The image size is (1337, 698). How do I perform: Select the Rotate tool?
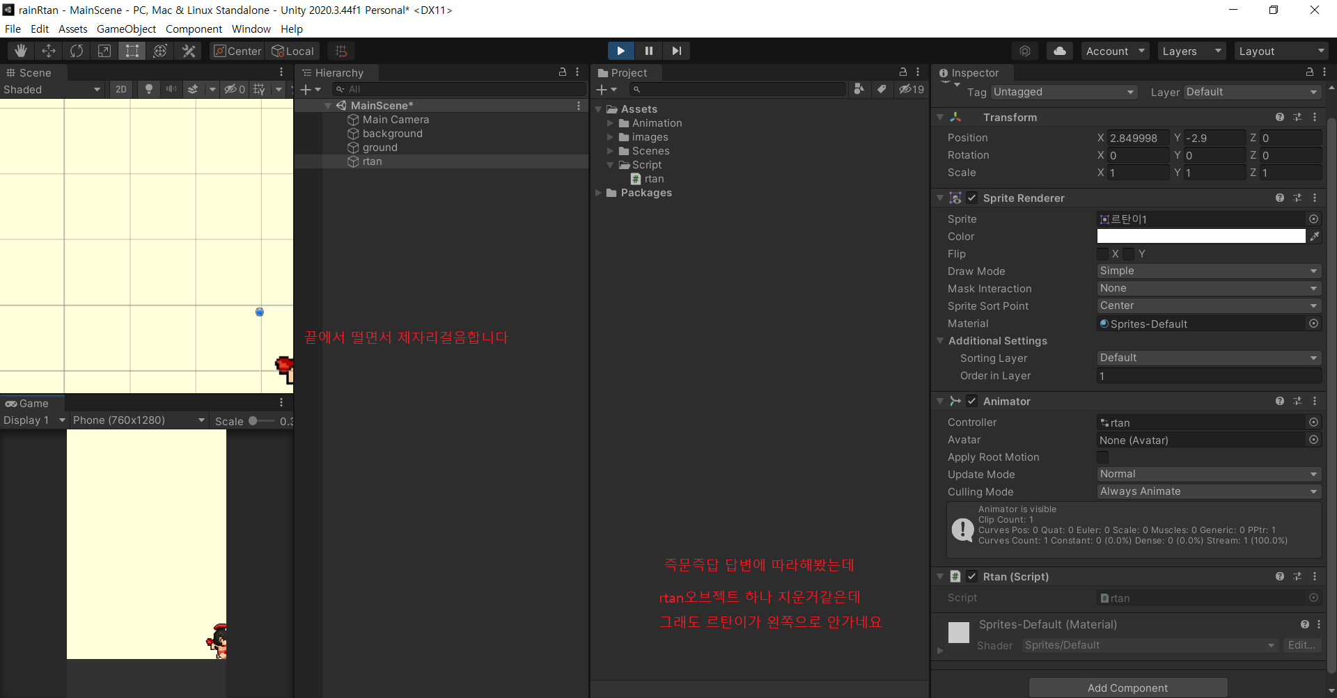pos(77,51)
